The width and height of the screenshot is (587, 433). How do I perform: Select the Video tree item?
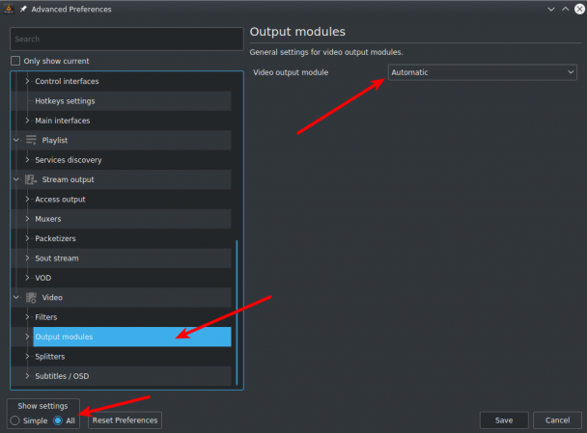coord(52,298)
